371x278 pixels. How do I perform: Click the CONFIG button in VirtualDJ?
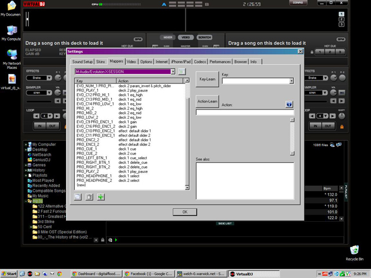tap(298, 2)
